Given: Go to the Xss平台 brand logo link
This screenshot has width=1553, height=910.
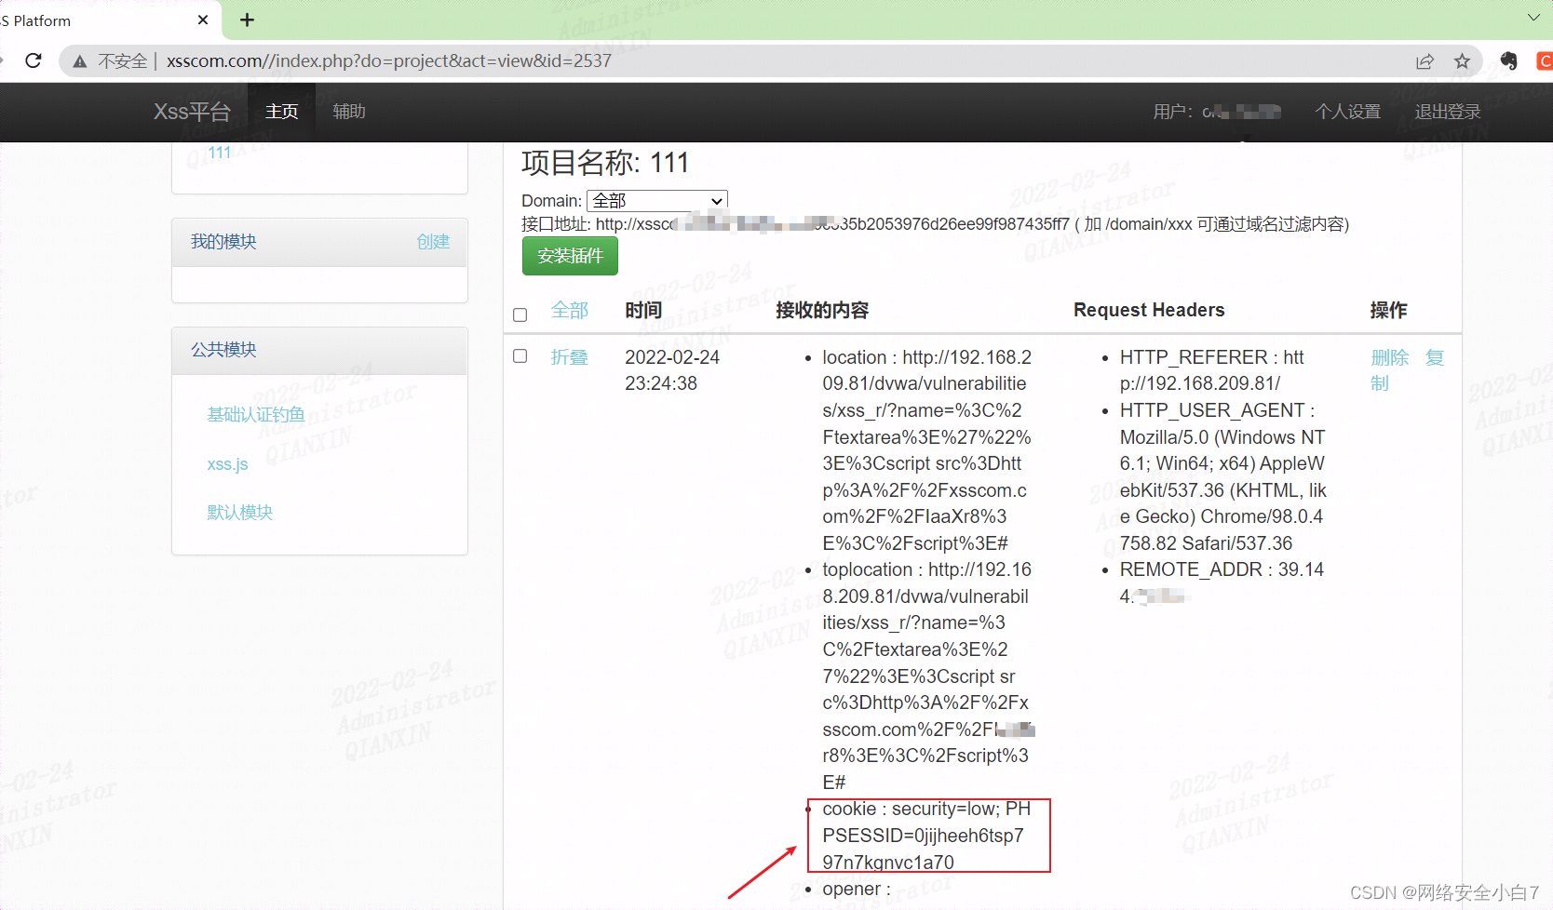Looking at the screenshot, I should coord(192,112).
